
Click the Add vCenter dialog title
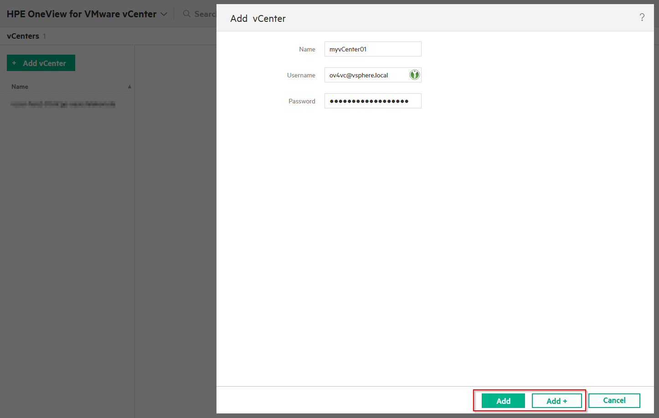pos(258,18)
